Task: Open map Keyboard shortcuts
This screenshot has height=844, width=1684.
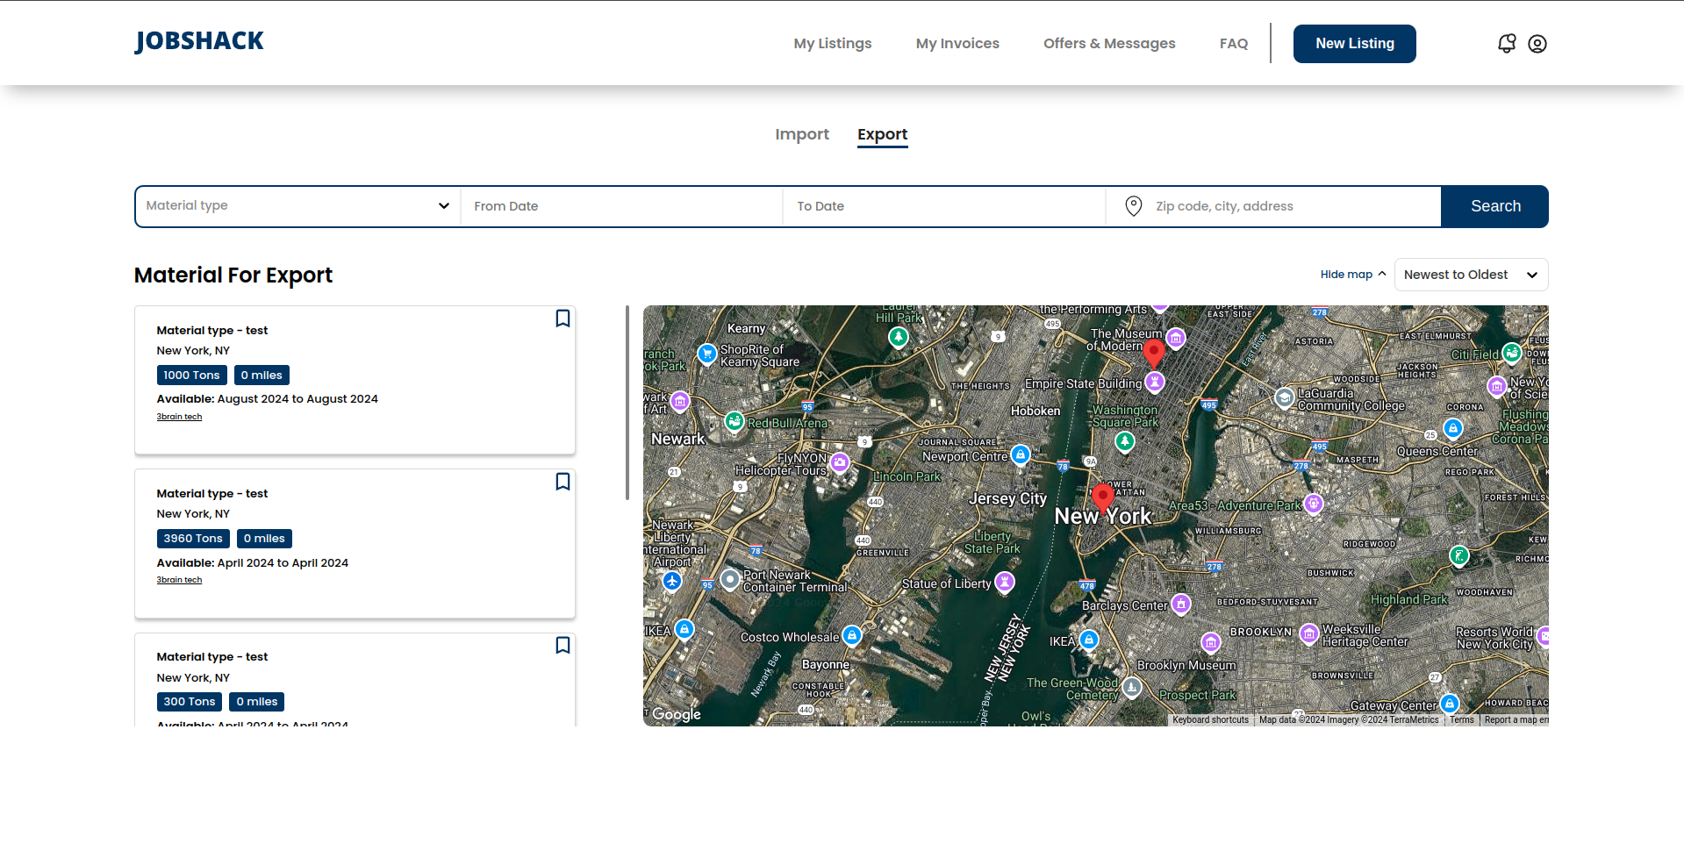Action: coord(1210,720)
